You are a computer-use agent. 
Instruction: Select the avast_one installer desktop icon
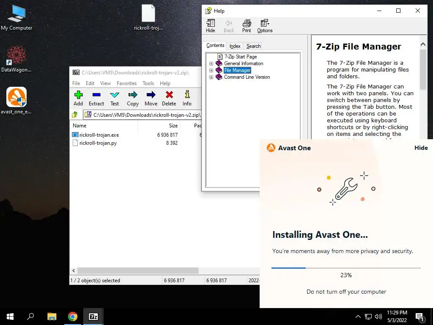tap(16, 101)
